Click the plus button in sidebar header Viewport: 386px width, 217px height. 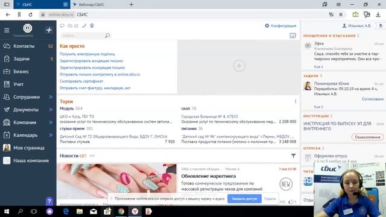point(49,30)
